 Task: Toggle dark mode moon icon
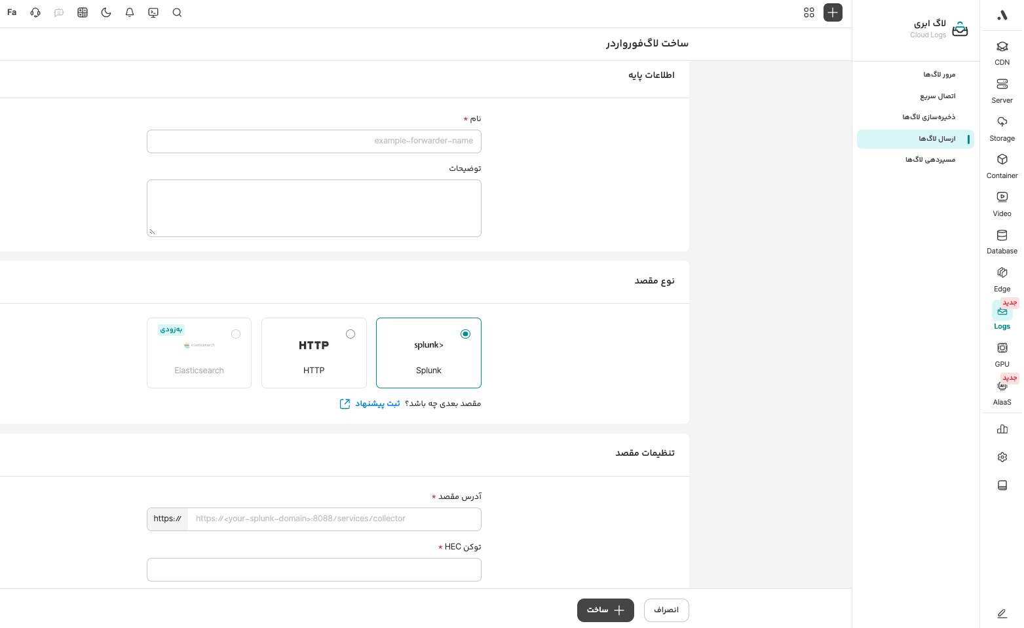[x=106, y=12]
